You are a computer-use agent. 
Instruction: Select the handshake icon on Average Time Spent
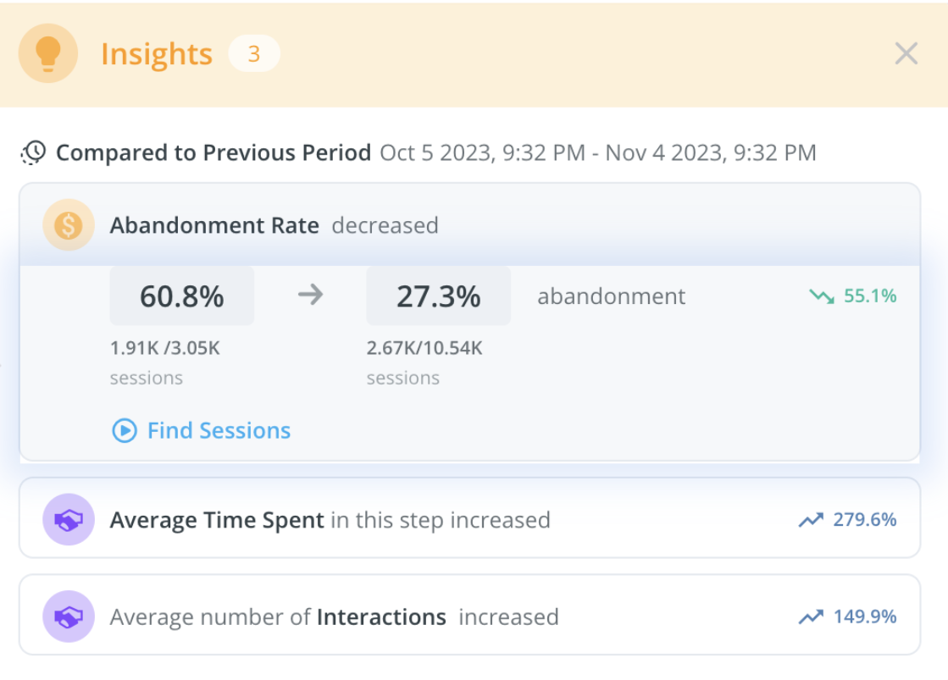[68, 519]
